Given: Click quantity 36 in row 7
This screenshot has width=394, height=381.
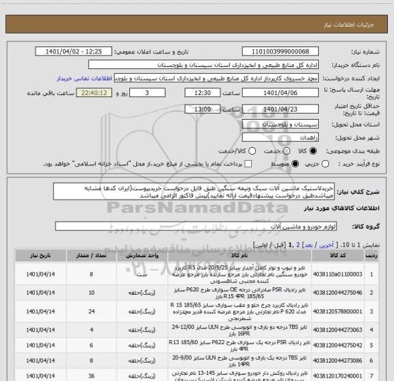Looking at the screenshot, I should 92,376.
